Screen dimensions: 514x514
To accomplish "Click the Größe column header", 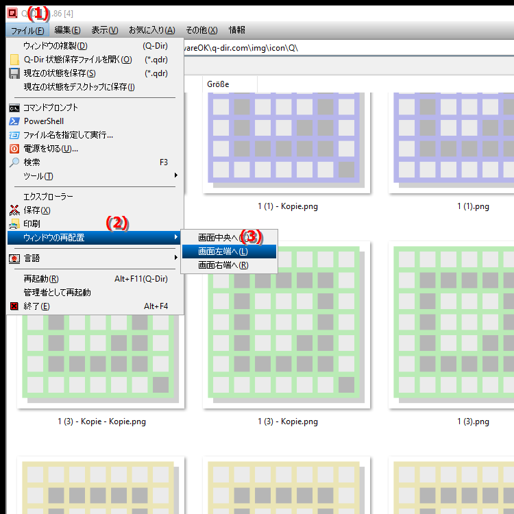I will [230, 84].
